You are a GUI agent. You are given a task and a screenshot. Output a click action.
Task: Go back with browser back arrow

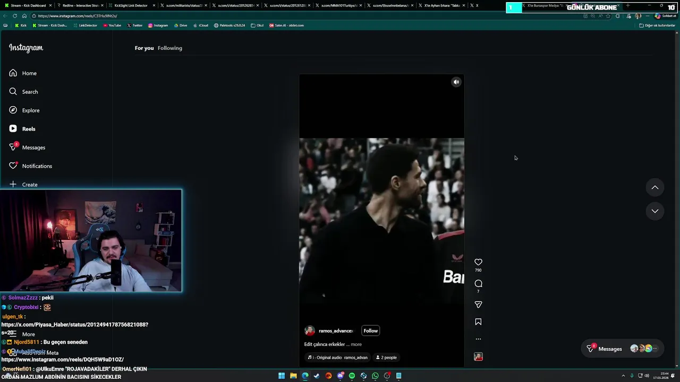[x=5, y=16]
